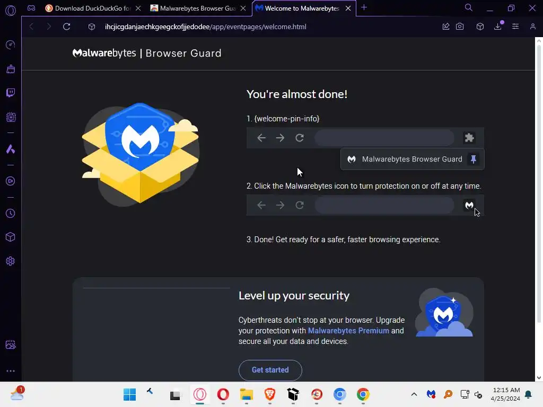Open the downloads icon
The width and height of the screenshot is (543, 407).
(497, 26)
